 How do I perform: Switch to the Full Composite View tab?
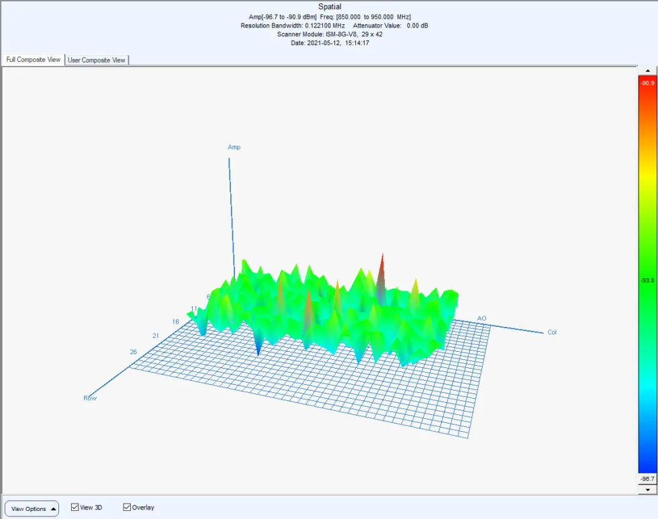click(x=34, y=60)
